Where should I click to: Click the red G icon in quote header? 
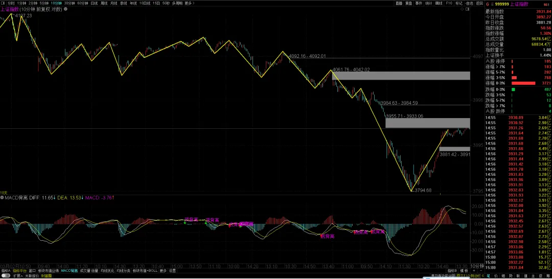pos(488,4)
